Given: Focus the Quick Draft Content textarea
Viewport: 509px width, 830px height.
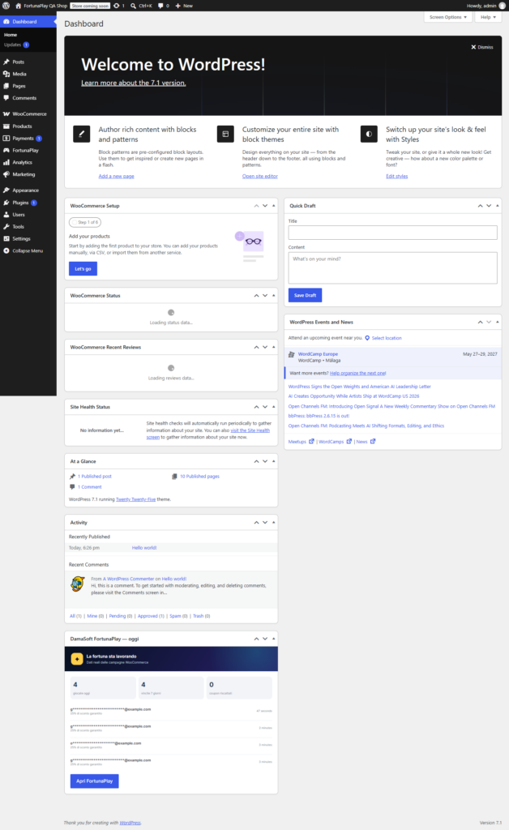Looking at the screenshot, I should tap(392, 267).
